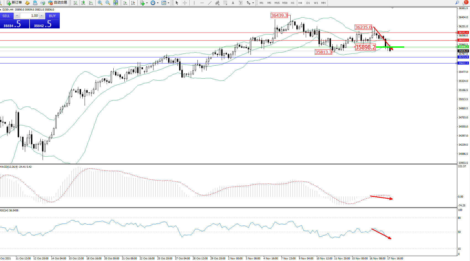470x261 pixels.
Task: Click the SELL button
Action: (x=6, y=16)
